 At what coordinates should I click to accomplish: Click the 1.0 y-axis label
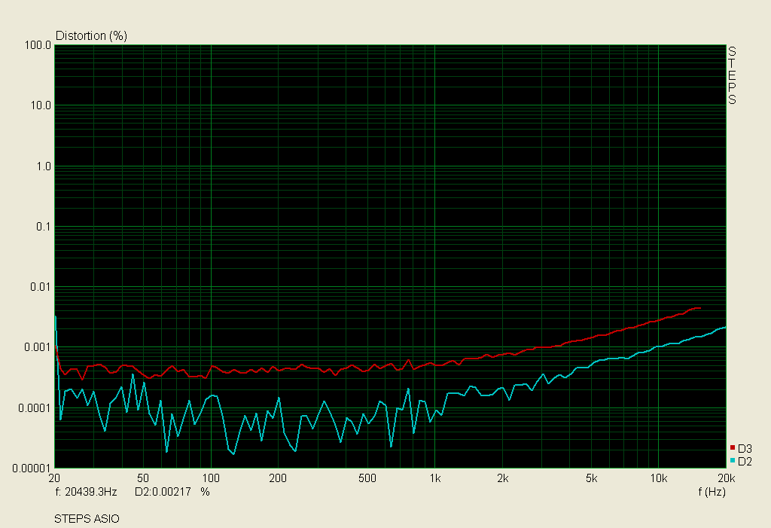pos(44,166)
